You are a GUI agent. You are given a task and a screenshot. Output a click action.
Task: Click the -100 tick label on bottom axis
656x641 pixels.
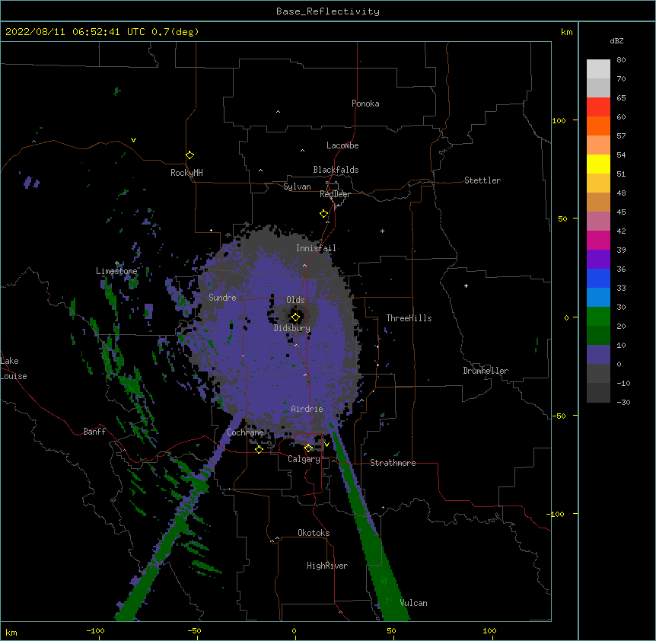pos(95,630)
